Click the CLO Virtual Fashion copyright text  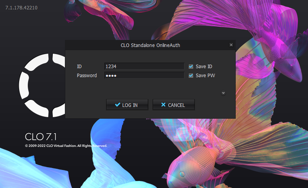click(x=66, y=146)
